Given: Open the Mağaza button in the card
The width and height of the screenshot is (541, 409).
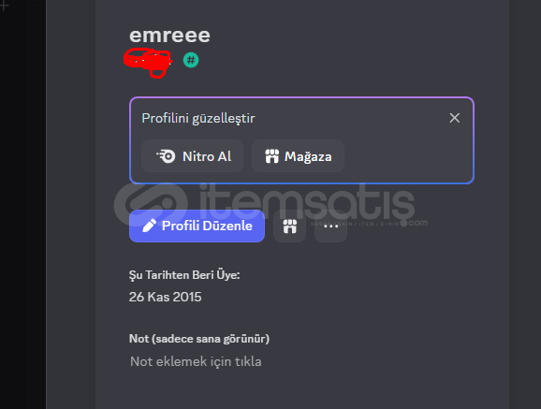Looking at the screenshot, I should 298,156.
